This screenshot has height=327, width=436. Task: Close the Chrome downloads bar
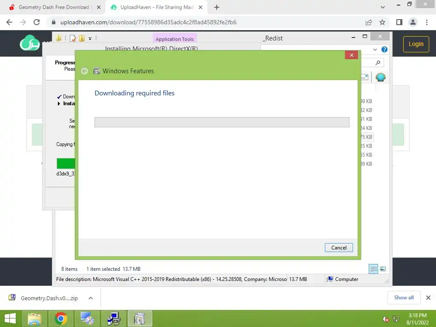tap(428, 298)
